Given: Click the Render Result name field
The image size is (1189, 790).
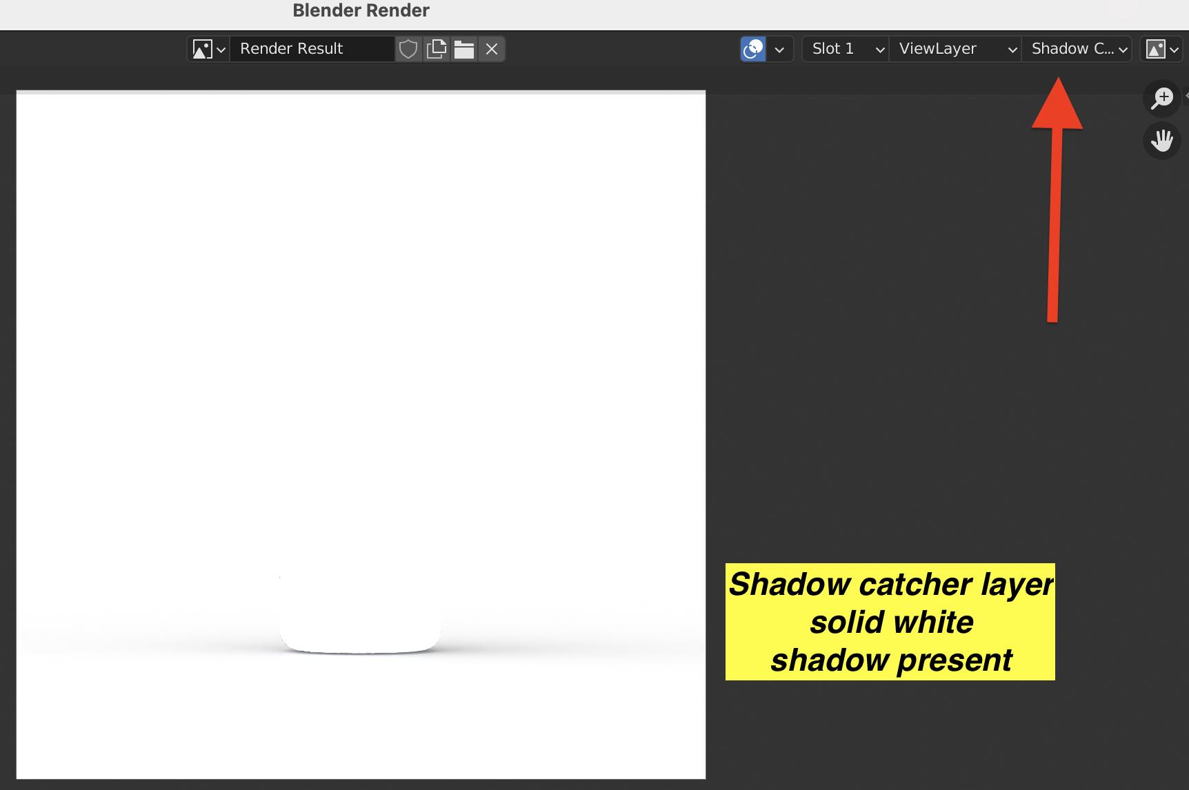Looking at the screenshot, I should click(312, 49).
